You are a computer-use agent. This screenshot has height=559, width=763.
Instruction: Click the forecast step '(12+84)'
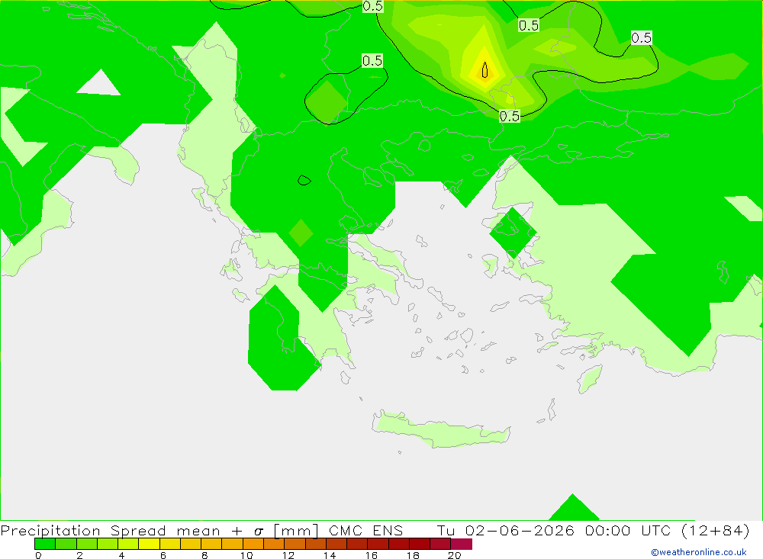[716, 530]
